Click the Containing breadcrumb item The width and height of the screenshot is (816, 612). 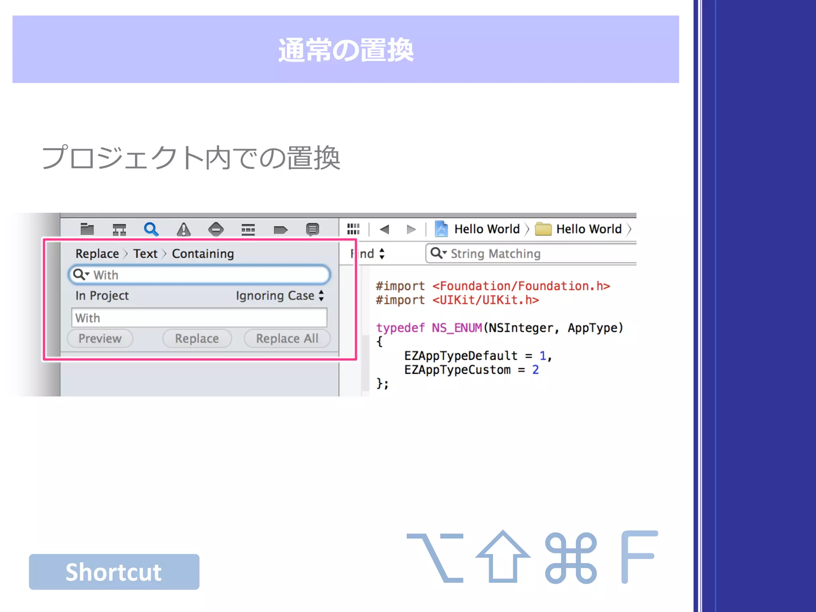(x=203, y=254)
